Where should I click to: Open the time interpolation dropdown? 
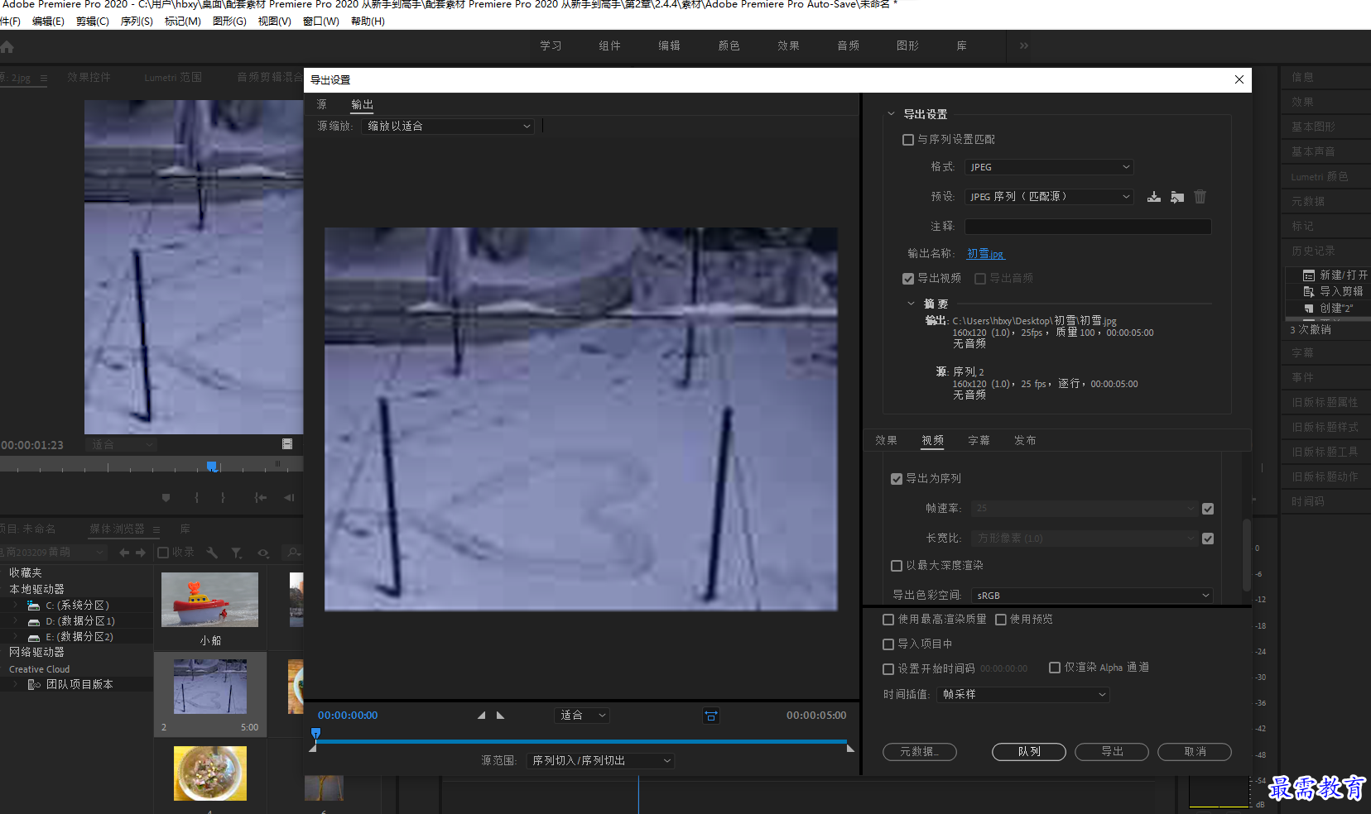[1022, 695]
